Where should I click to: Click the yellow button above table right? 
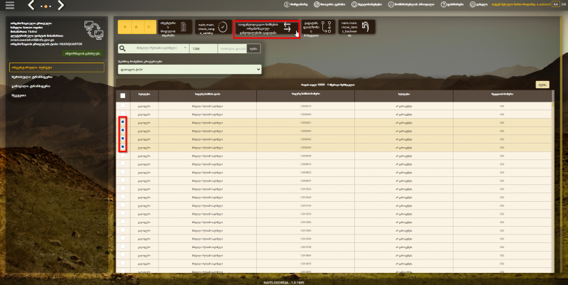coord(542,85)
